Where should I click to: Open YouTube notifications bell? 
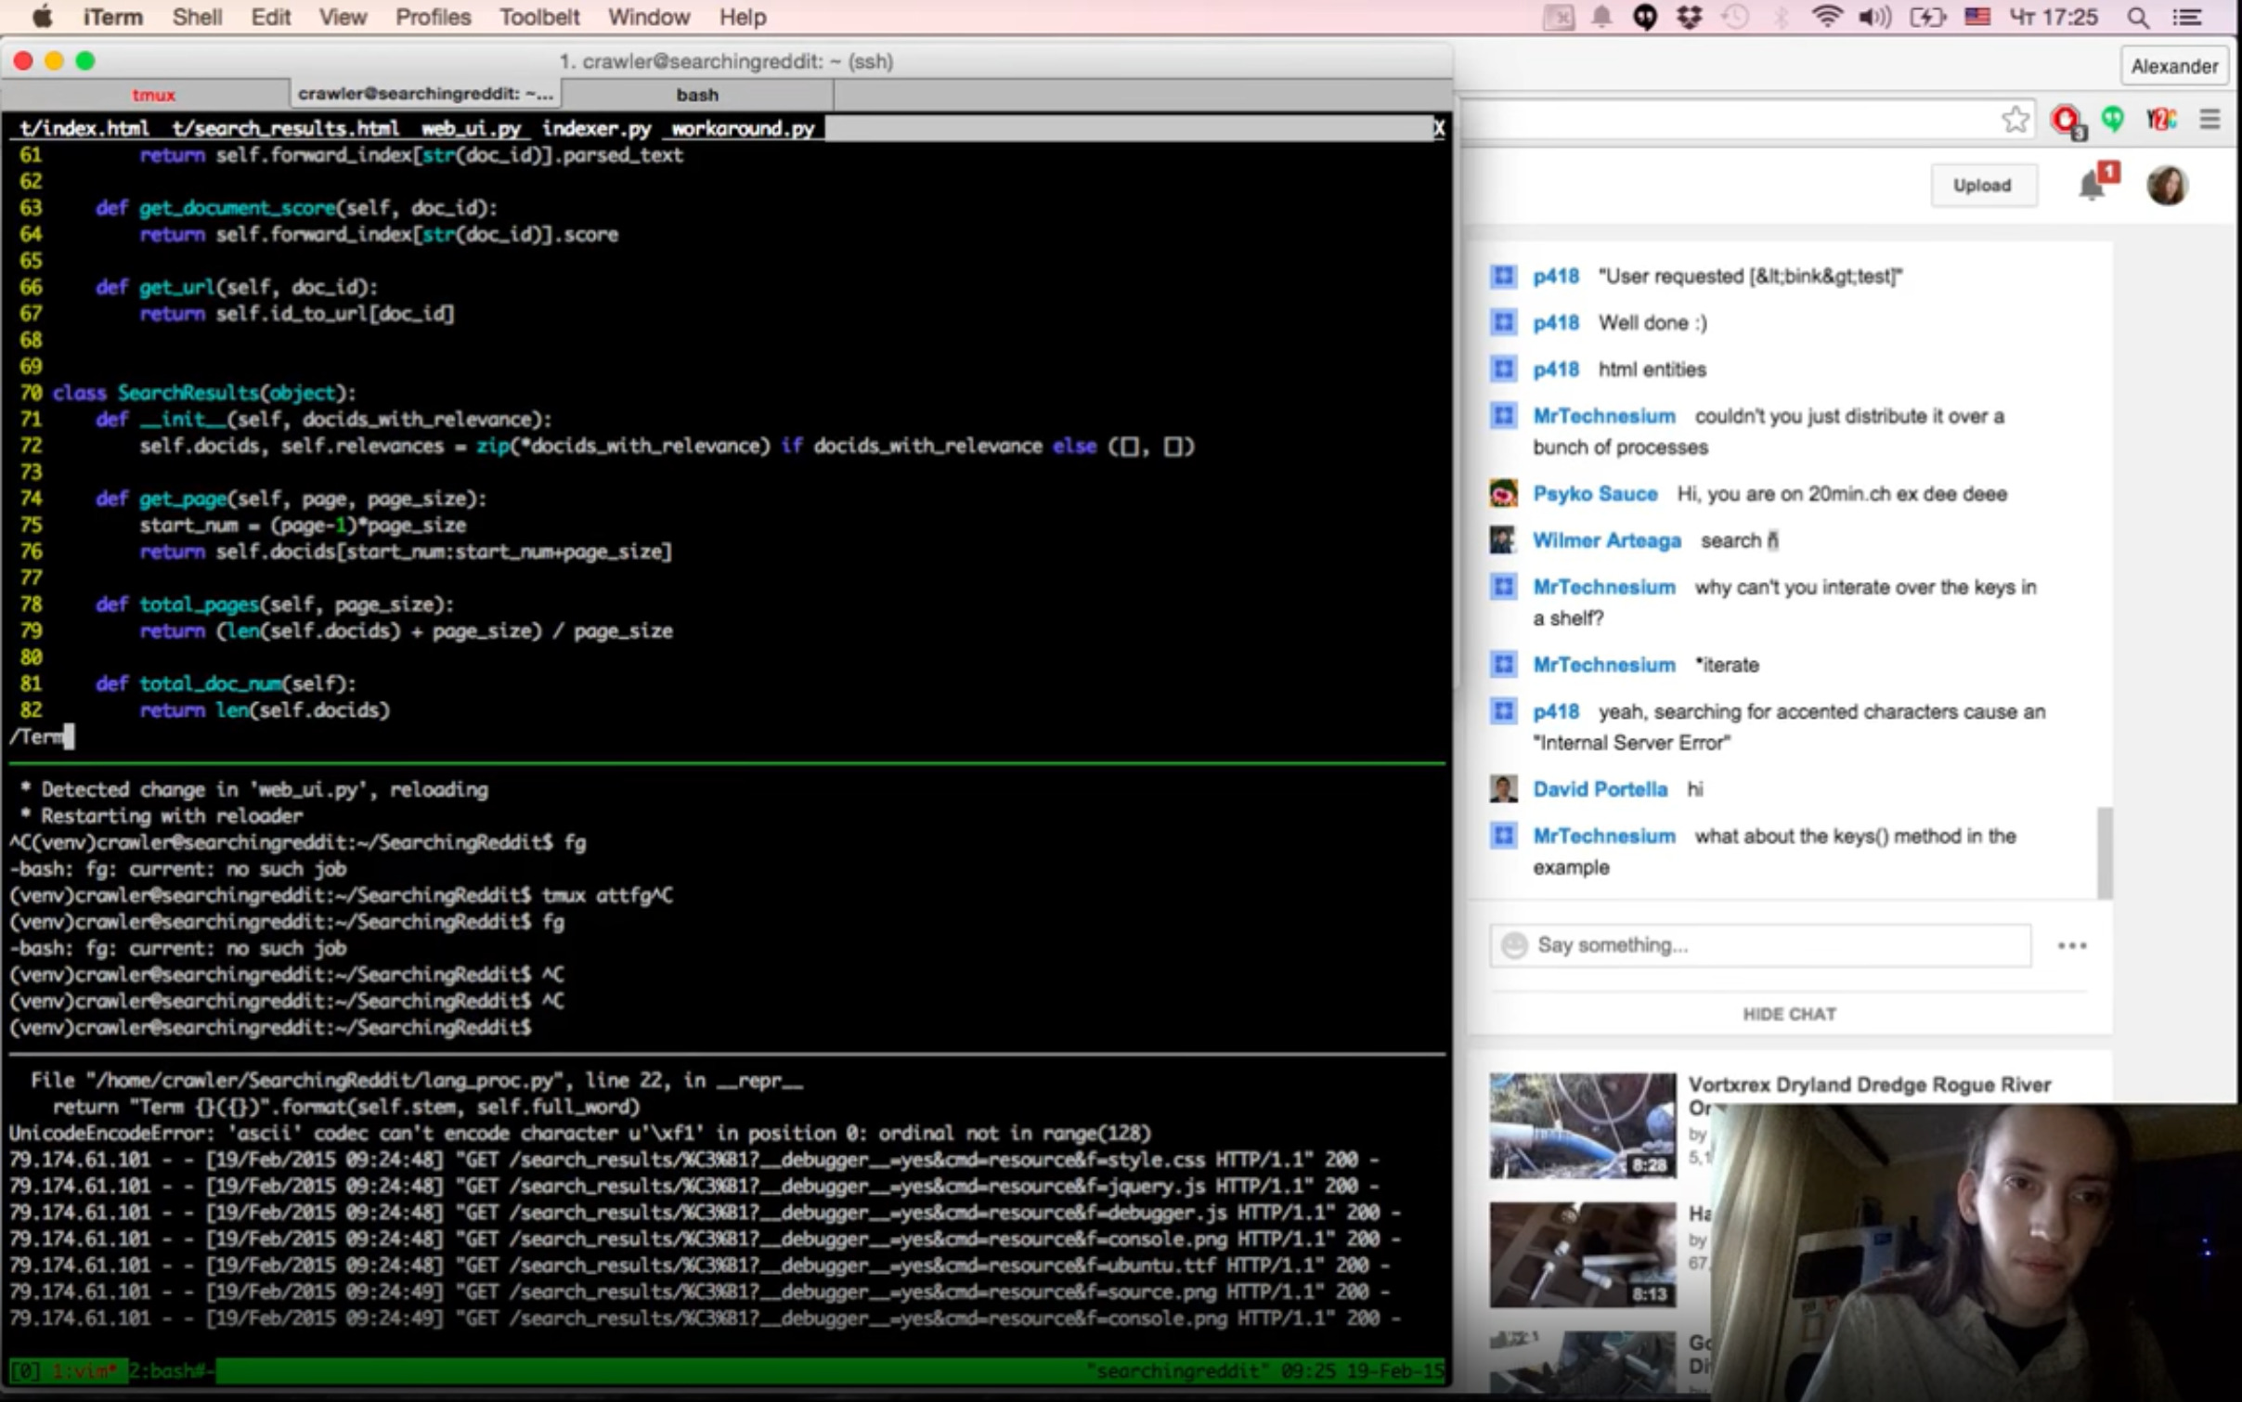coord(2091,185)
